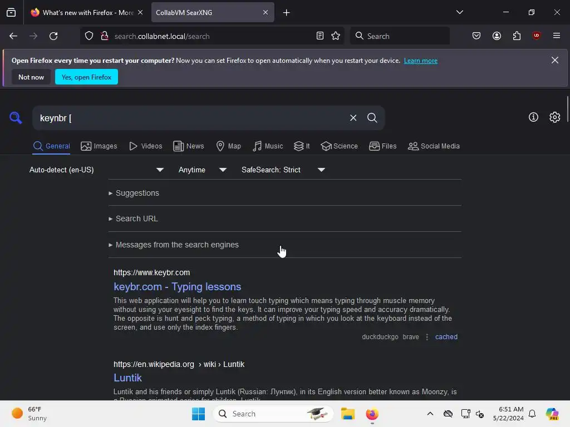Select the Music search category
570x427 pixels.
click(x=268, y=146)
